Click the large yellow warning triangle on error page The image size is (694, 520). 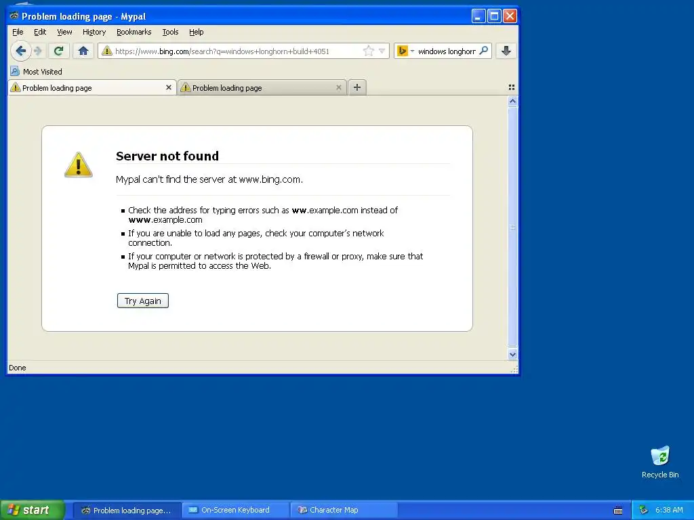[79, 165]
